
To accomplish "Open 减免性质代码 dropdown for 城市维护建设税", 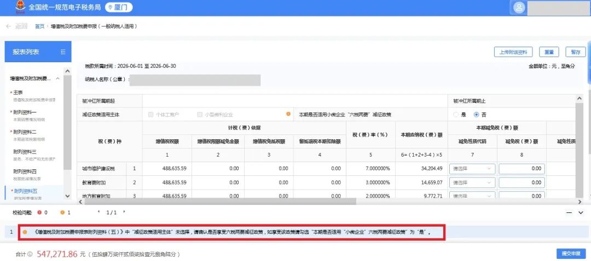I will 472,169.
